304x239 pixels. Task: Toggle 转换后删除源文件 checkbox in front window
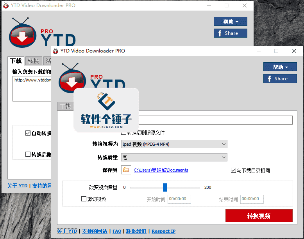124,133
